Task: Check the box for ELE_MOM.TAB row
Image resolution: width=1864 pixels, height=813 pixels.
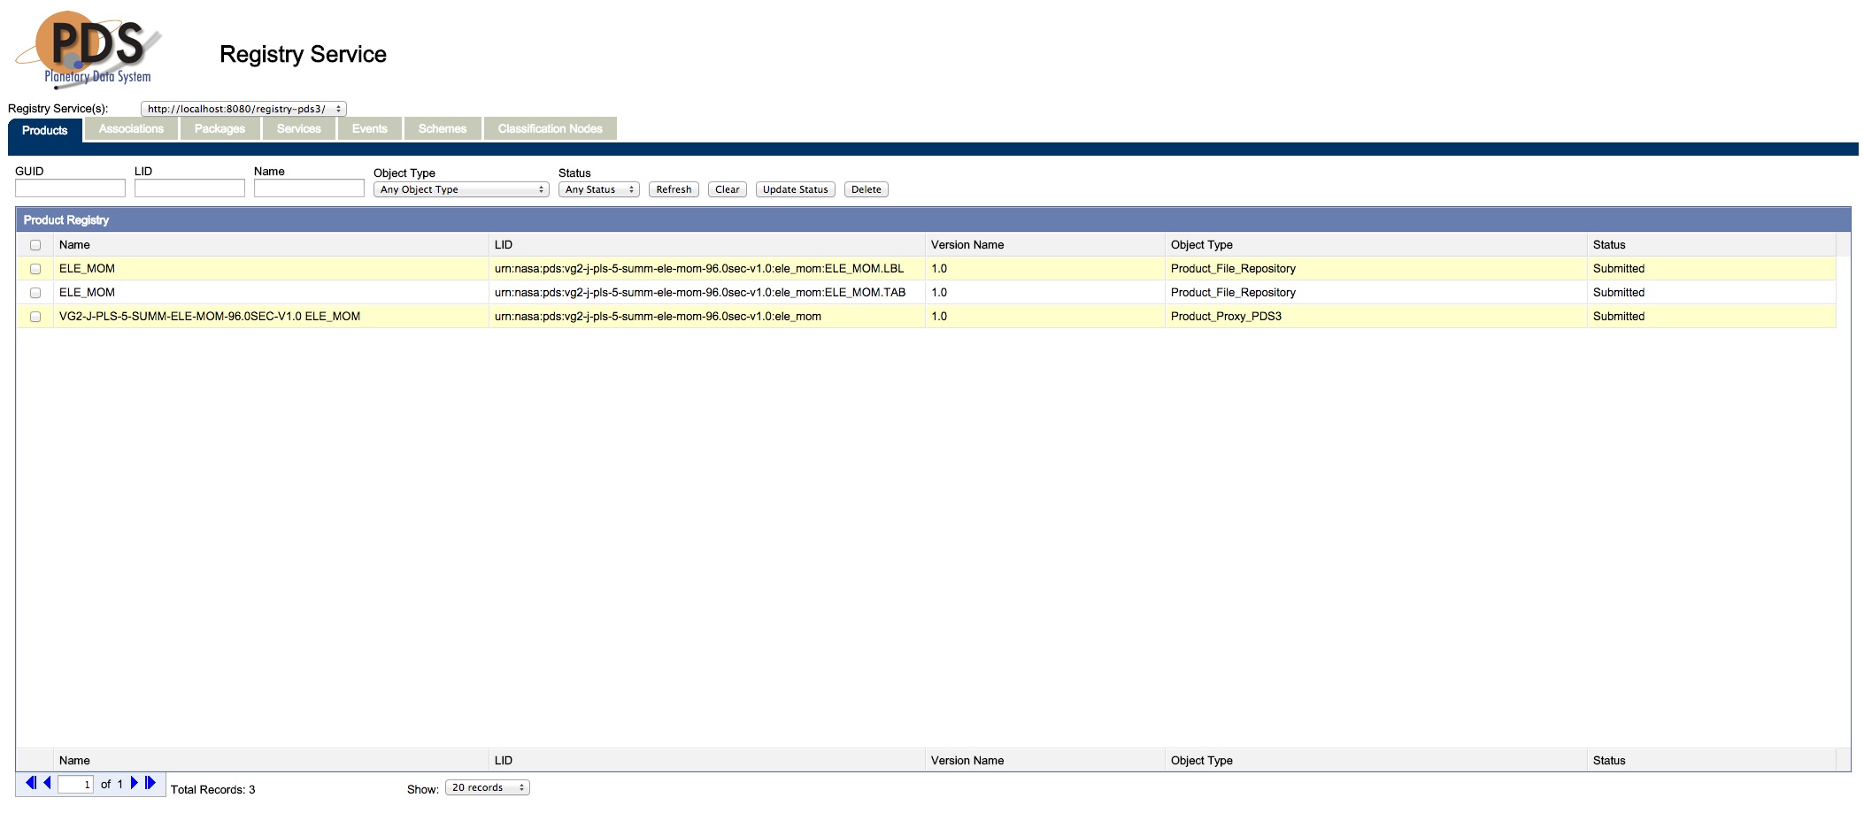Action: tap(35, 293)
